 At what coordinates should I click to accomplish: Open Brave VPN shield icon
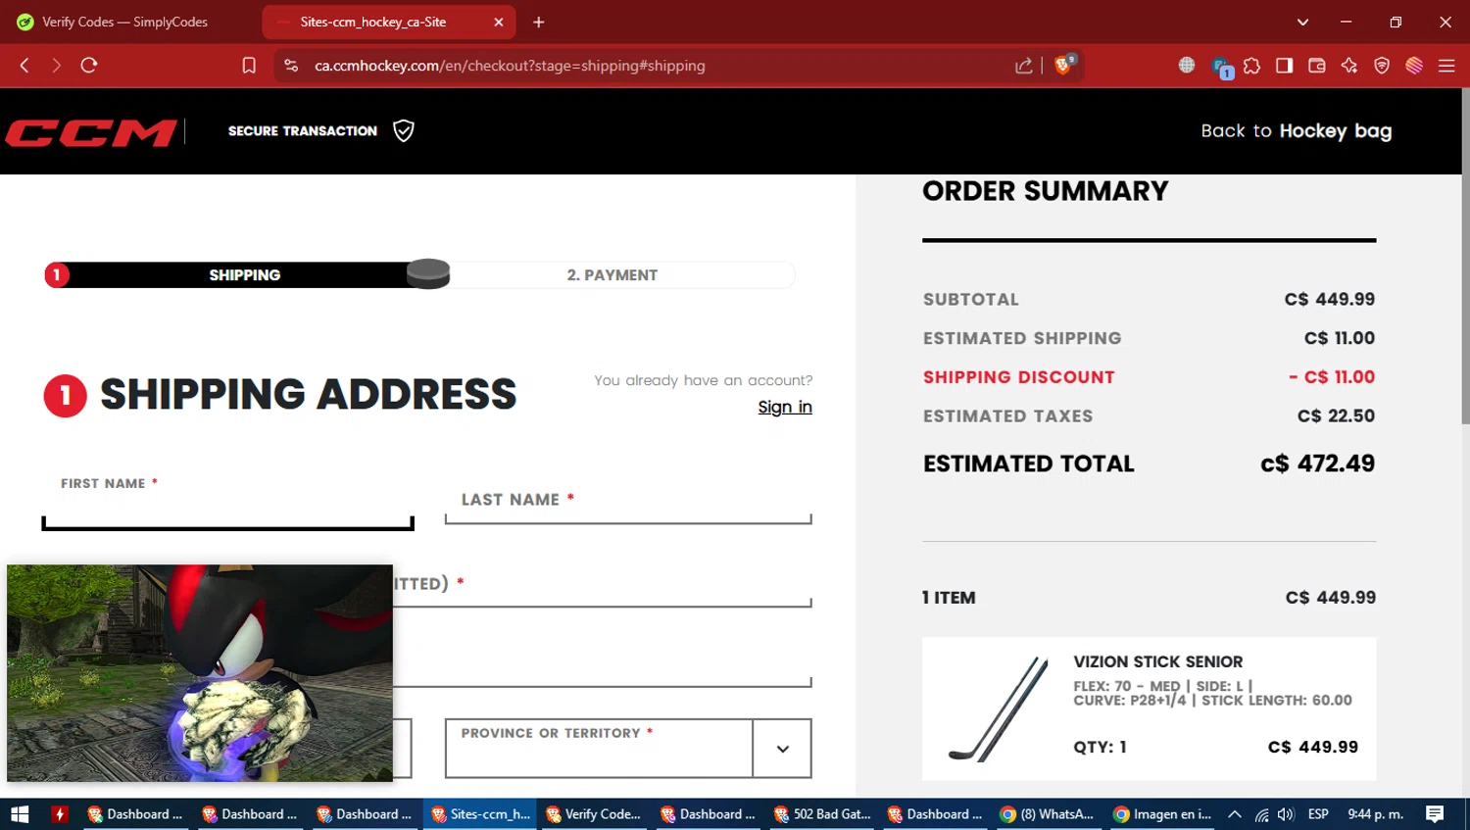click(x=1382, y=66)
